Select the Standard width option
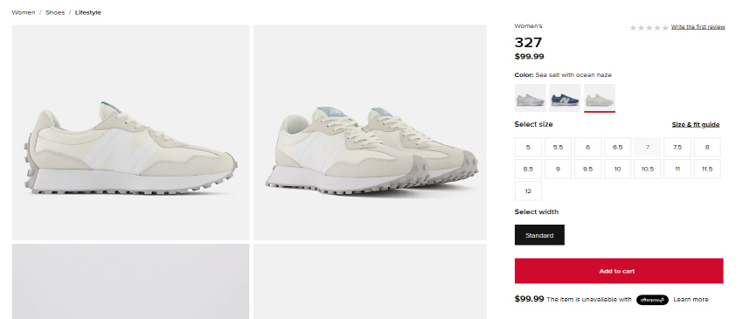The width and height of the screenshot is (743, 319). click(539, 235)
